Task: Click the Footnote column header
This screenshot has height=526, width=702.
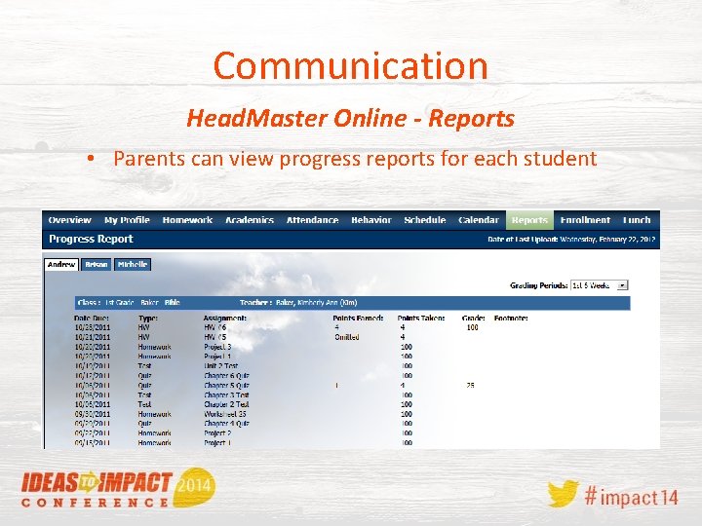Action: [511, 318]
